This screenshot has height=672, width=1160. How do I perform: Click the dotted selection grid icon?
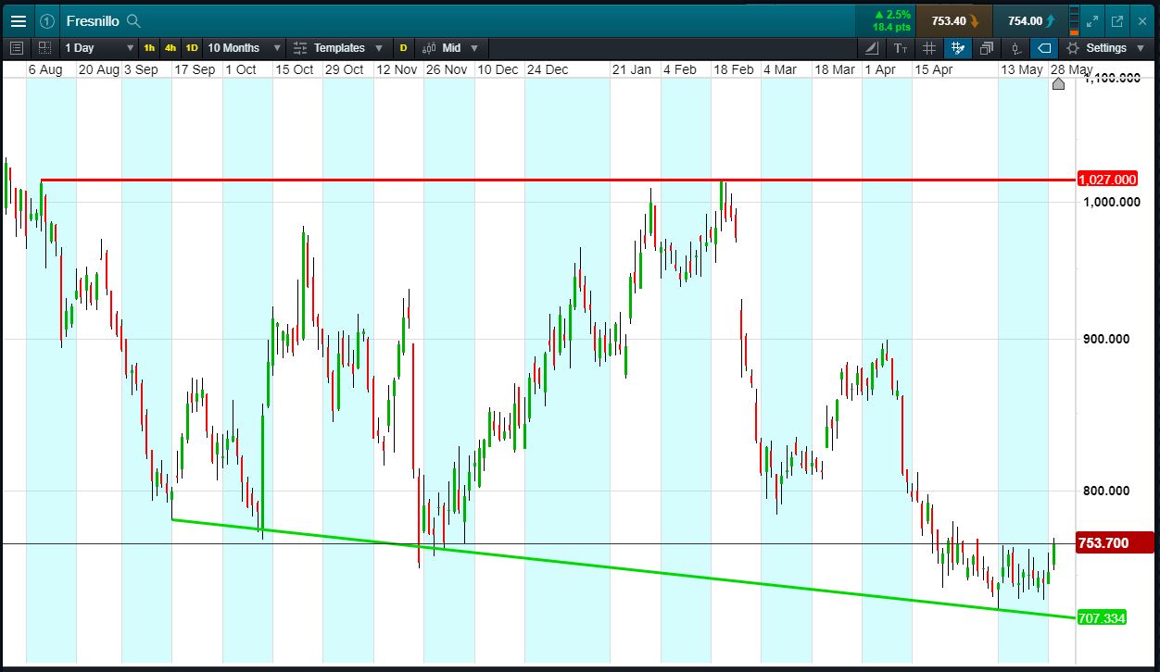(x=44, y=48)
